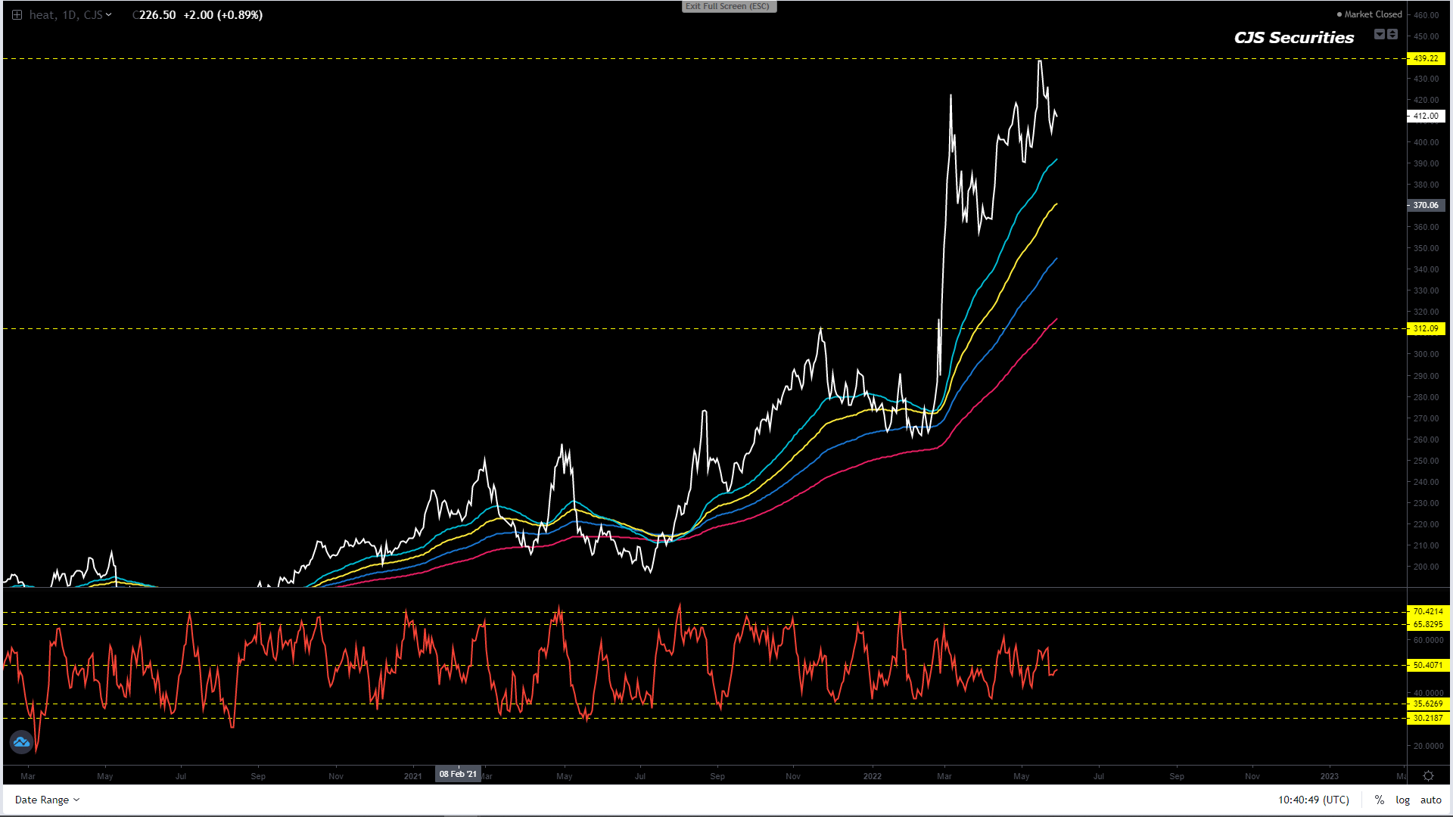Click the 312.09 yellow price level label
This screenshot has height=817, width=1453.
(1426, 328)
